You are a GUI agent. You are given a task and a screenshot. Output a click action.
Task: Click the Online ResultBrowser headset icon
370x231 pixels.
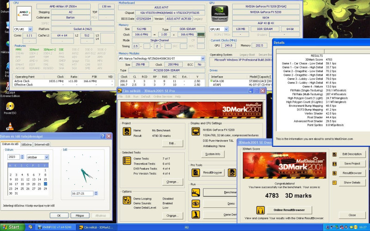[x=260, y=210]
